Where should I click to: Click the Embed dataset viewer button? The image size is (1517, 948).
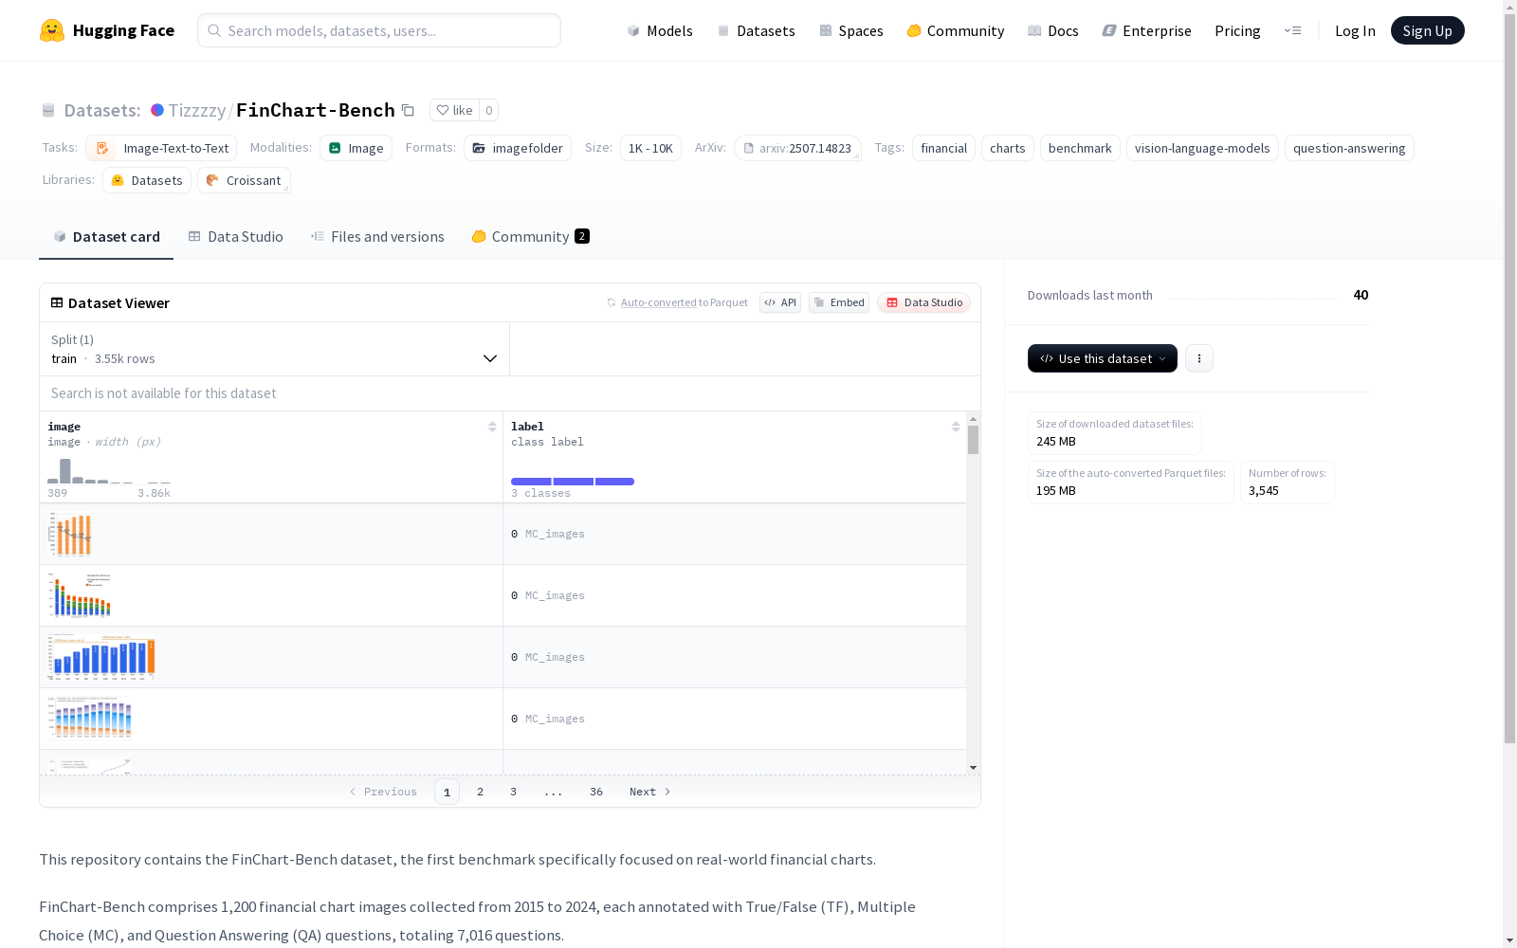coord(838,302)
